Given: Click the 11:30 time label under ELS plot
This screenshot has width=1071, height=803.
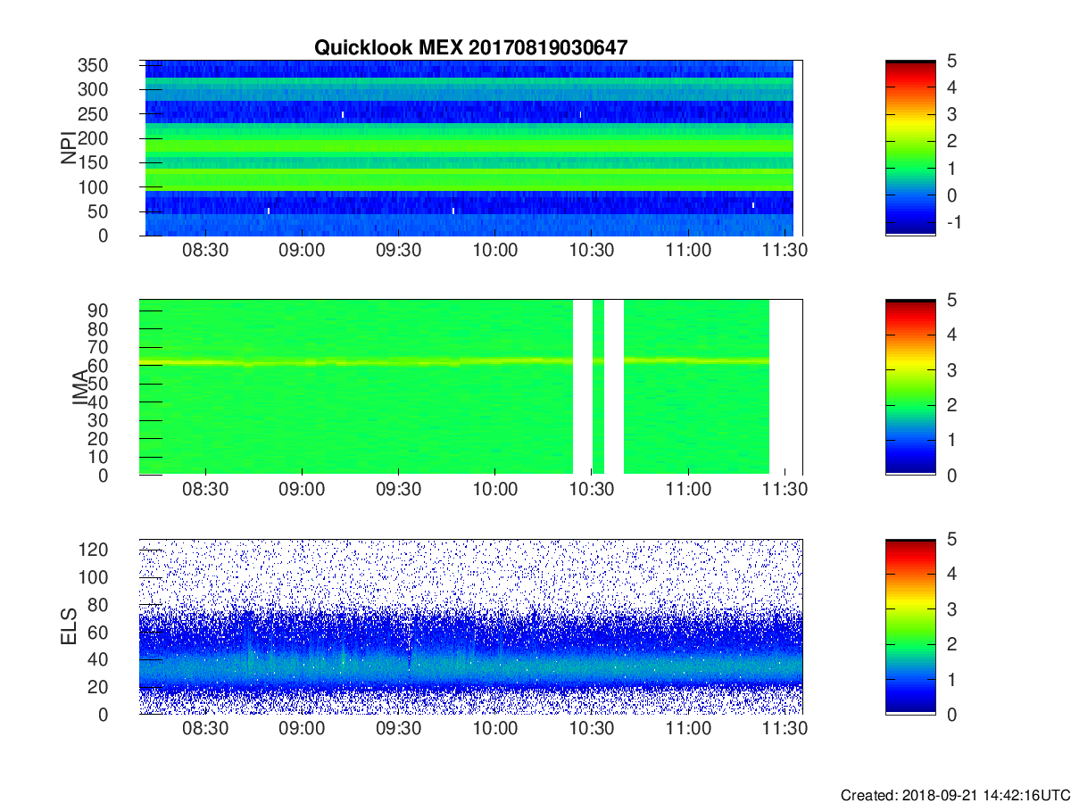Looking at the screenshot, I should [x=786, y=730].
